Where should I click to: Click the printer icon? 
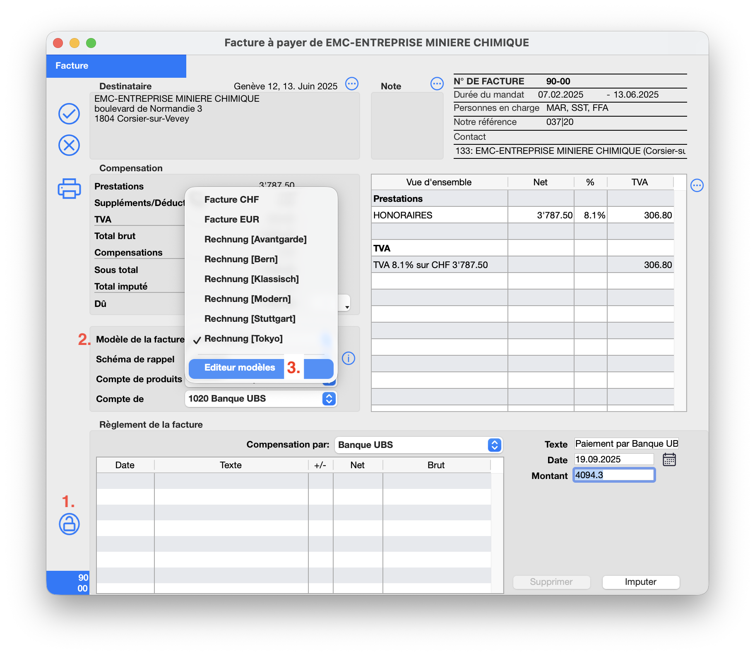[69, 189]
